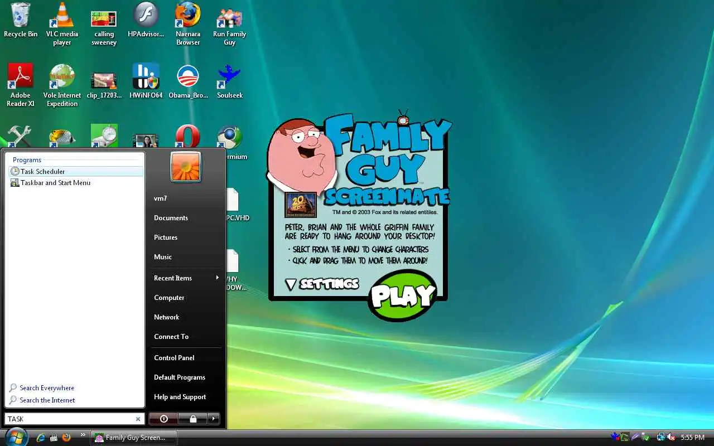Open Music from Start menu

point(163,257)
